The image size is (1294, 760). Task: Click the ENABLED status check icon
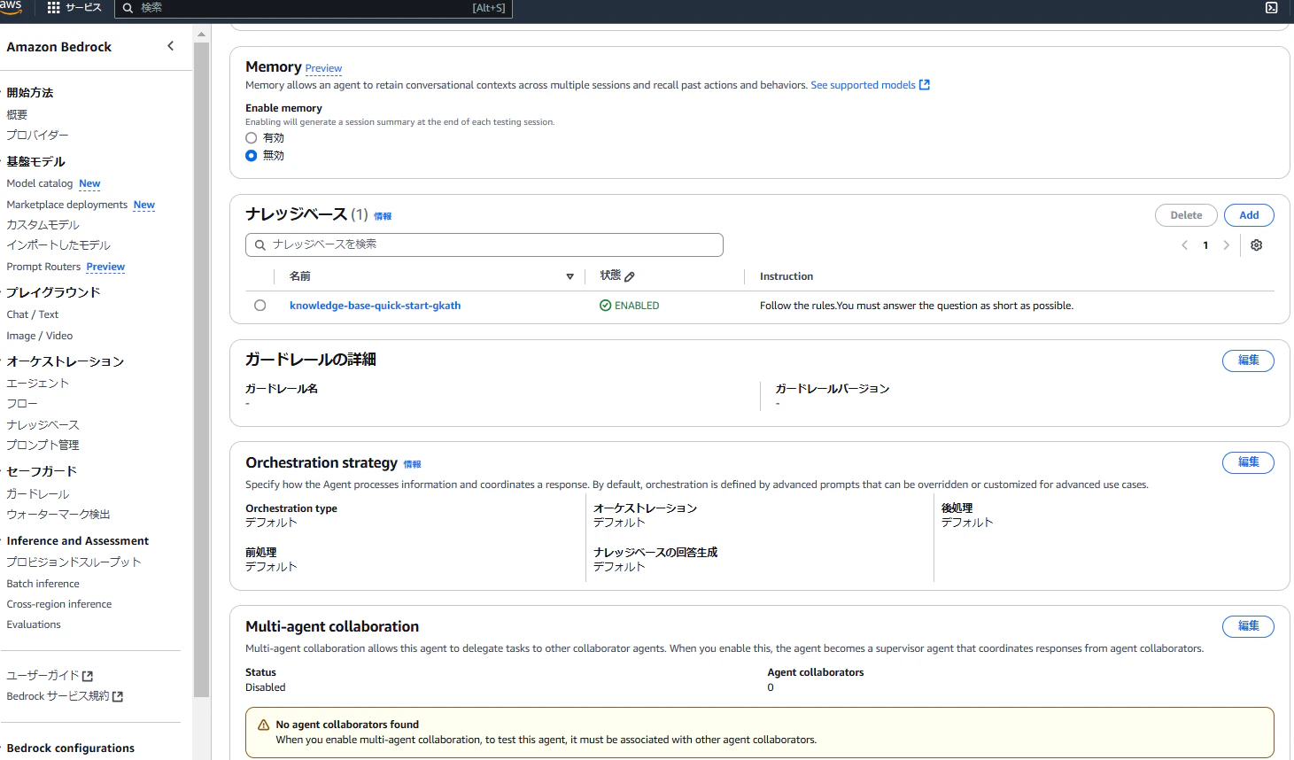(605, 306)
